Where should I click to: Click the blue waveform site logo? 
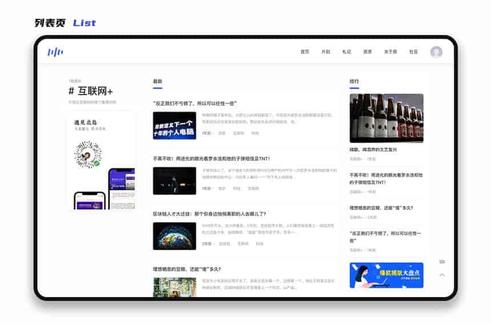pos(55,52)
